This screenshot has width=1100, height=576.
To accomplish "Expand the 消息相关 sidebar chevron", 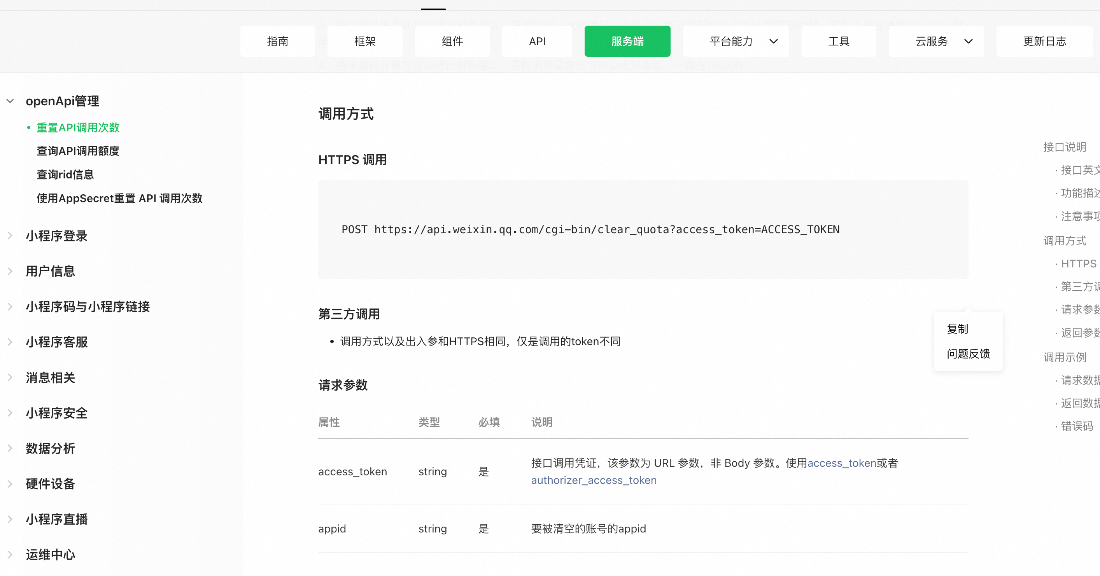I will 10,378.
